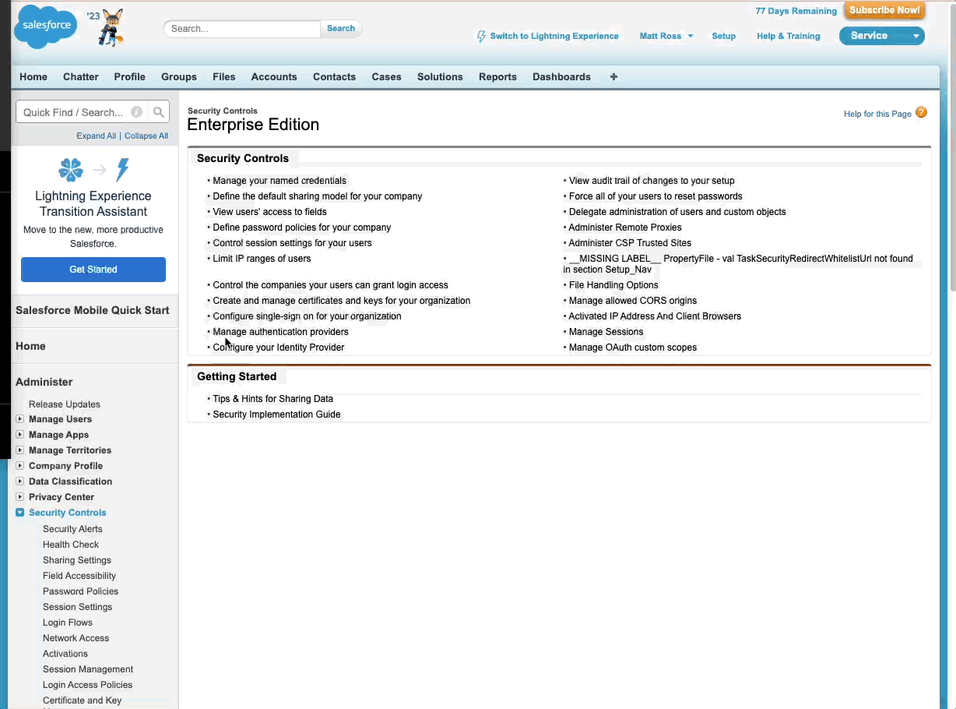956x709 pixels.
Task: Click the plus icon to add tabs
Action: coord(613,76)
